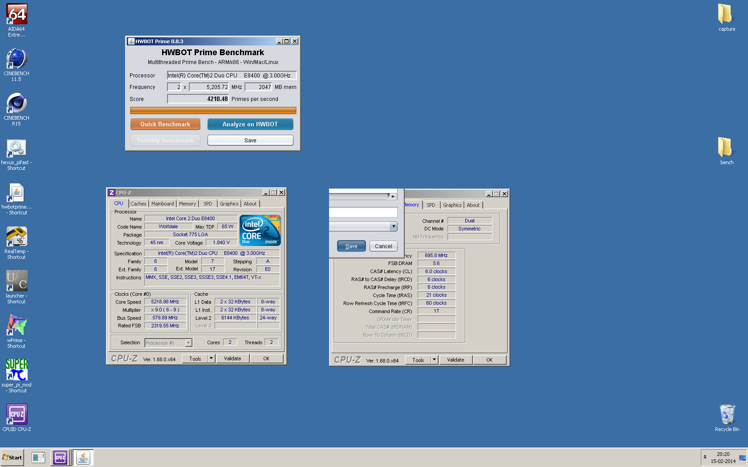Switch to Caches tab in left CPU-Z
Screen dimensions: 748x467
[x=138, y=204]
